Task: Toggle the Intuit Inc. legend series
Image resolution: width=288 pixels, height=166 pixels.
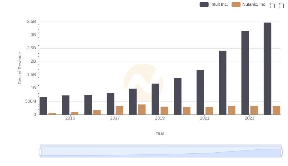Action: point(213,4)
